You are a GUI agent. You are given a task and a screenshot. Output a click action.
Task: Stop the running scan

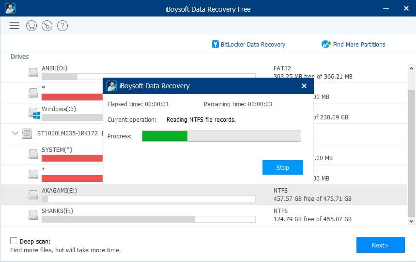coord(282,167)
